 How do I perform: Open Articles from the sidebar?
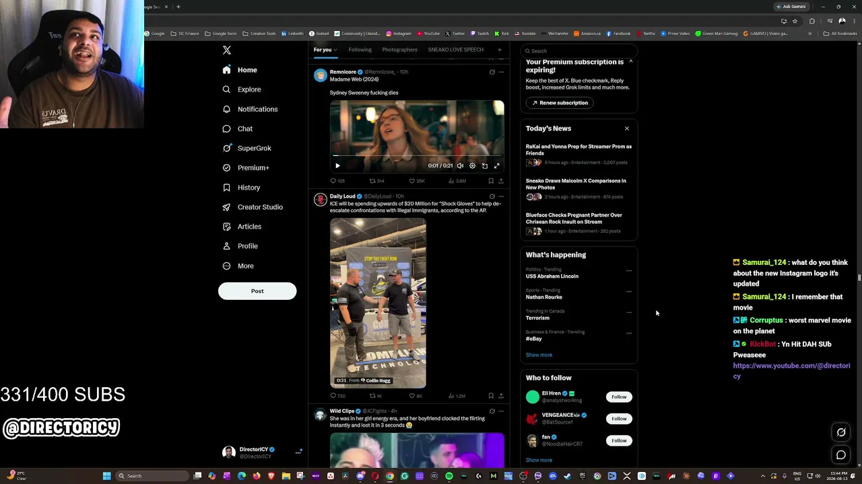tap(242, 227)
